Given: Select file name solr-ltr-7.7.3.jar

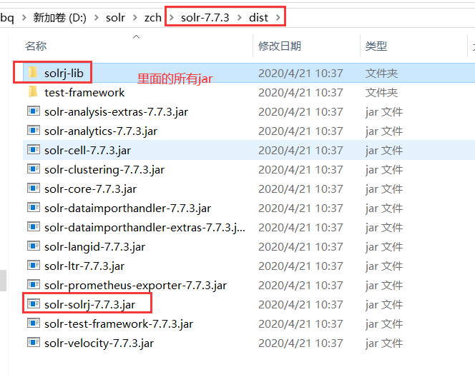Looking at the screenshot, I should [x=84, y=266].
